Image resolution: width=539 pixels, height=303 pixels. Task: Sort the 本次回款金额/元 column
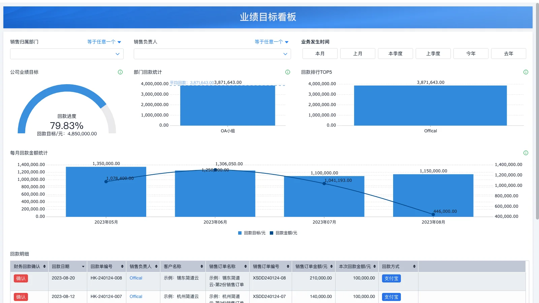coord(374,266)
